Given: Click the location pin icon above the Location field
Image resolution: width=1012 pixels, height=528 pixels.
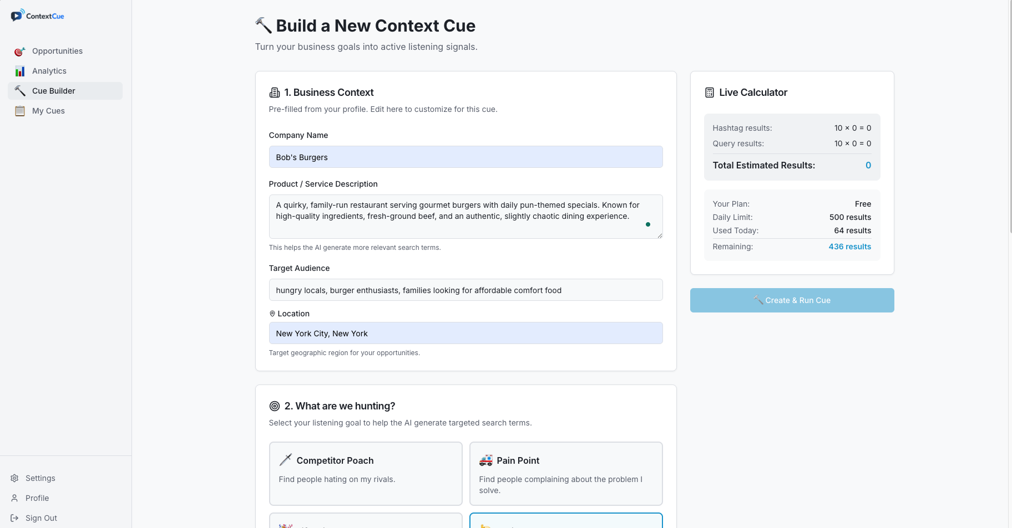Looking at the screenshot, I should (x=272, y=313).
